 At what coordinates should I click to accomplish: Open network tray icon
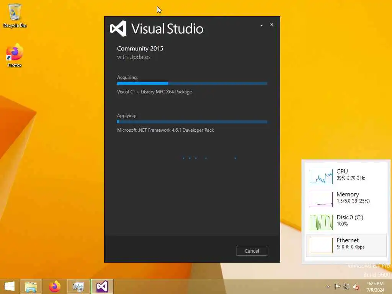click(346, 286)
